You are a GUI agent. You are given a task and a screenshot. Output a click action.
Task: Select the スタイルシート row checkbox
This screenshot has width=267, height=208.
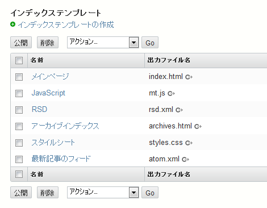(19, 143)
